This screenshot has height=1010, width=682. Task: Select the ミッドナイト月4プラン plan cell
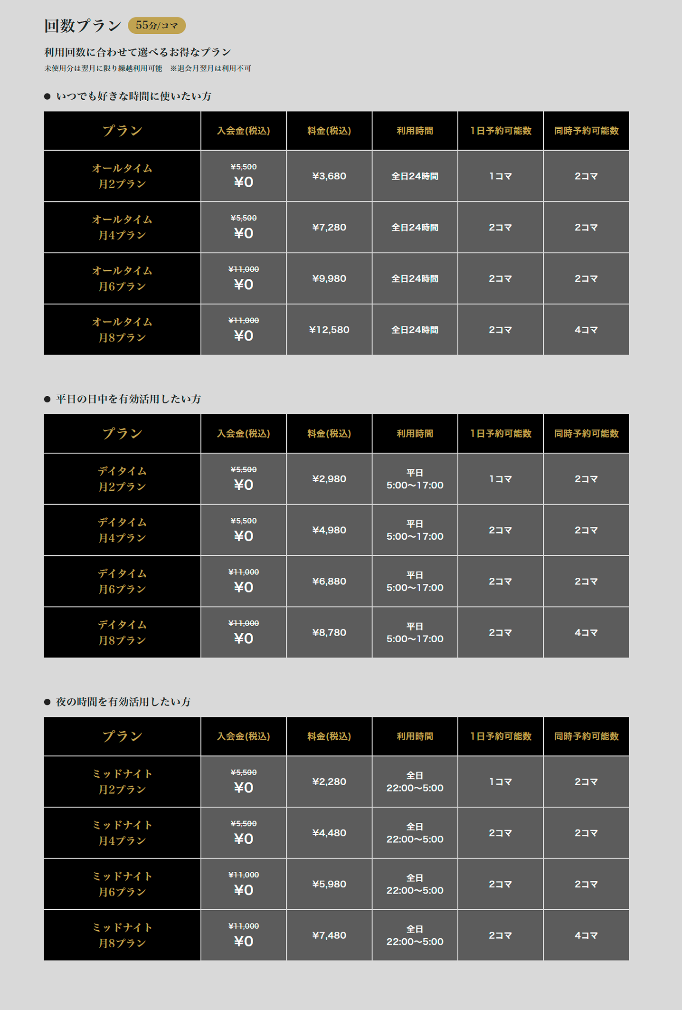[122, 833]
